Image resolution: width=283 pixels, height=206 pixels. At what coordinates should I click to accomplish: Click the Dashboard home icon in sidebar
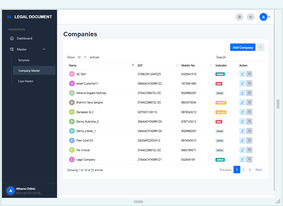coord(12,38)
